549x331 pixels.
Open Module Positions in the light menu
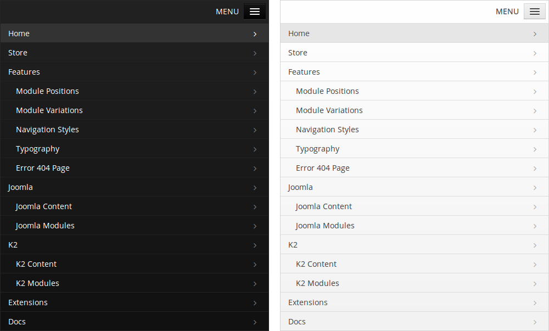click(327, 91)
